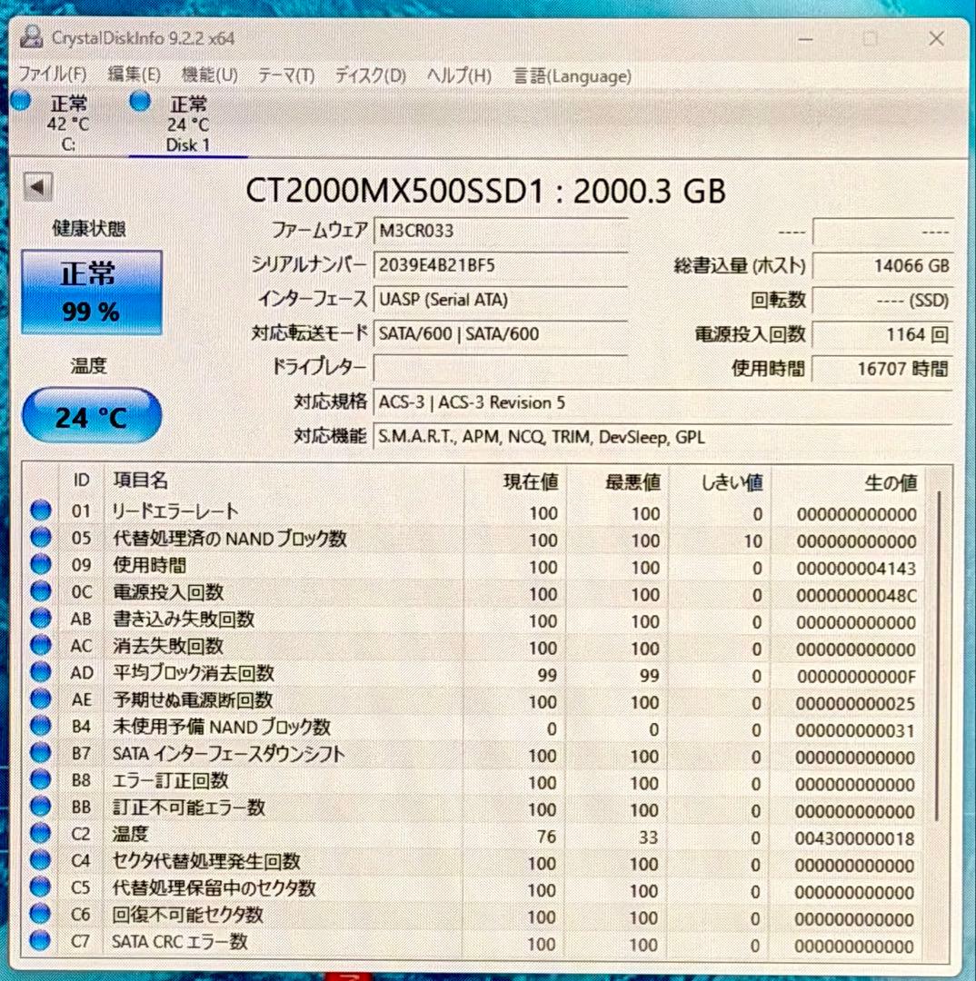Click raw value 004300000018 in the 温度 row

coord(854,837)
